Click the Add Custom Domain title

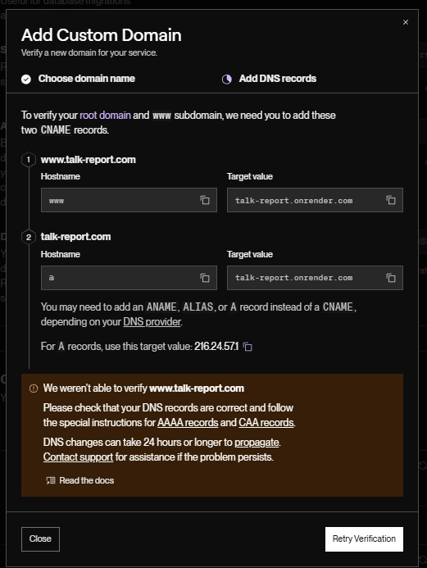click(x=102, y=35)
